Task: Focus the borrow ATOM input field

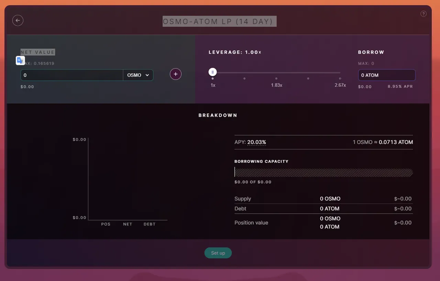Action: (387, 75)
